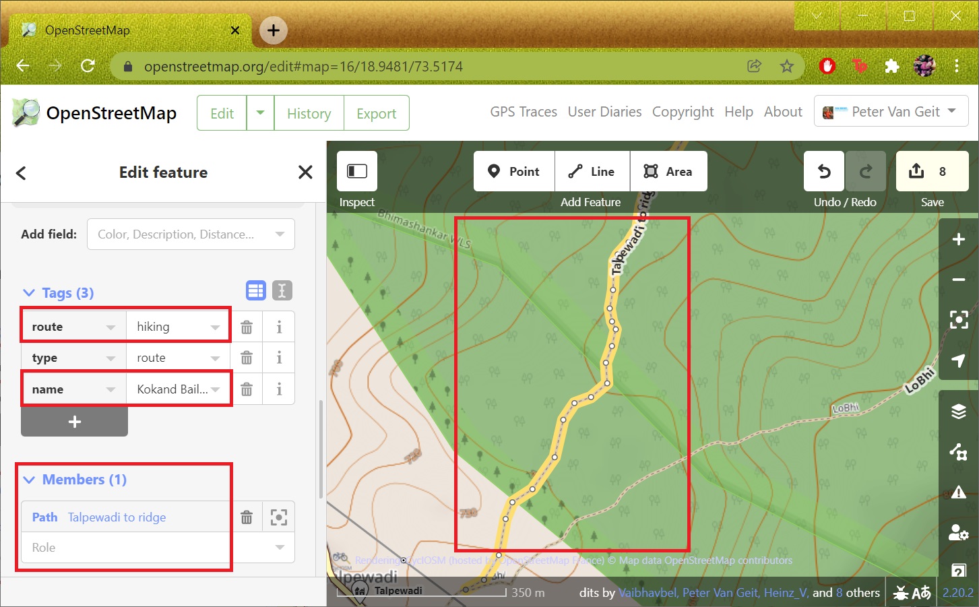Click the Edit tab
Image resolution: width=979 pixels, height=607 pixels.
click(222, 113)
